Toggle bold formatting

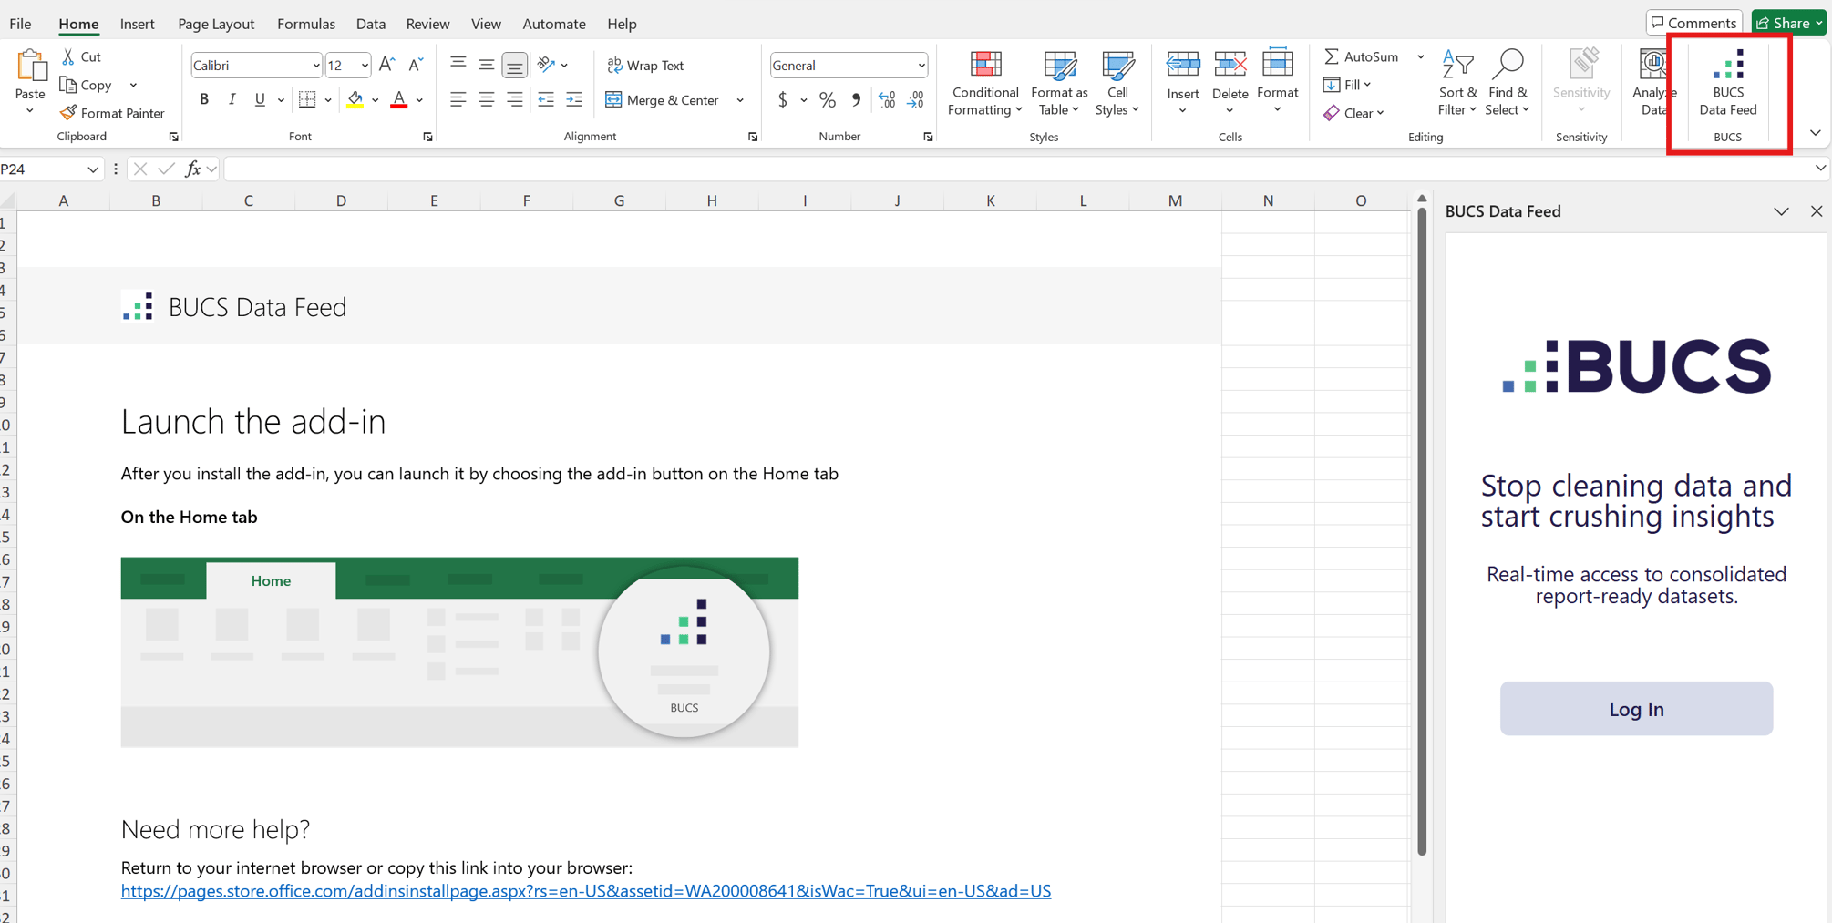204,99
